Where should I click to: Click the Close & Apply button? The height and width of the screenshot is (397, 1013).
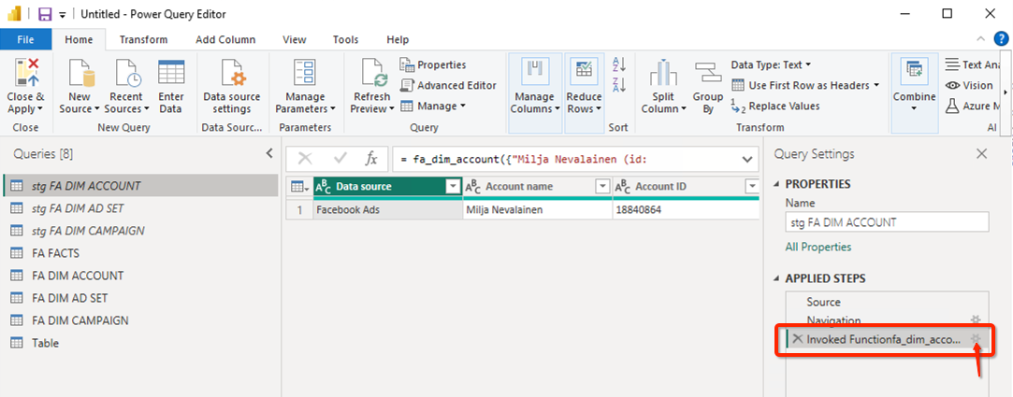pyautogui.click(x=25, y=86)
